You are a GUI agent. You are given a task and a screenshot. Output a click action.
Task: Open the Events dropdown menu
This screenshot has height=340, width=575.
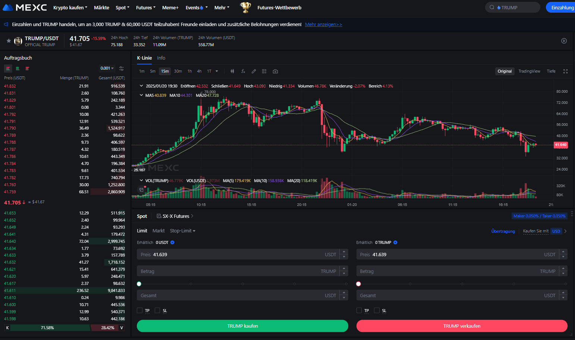pos(197,7)
